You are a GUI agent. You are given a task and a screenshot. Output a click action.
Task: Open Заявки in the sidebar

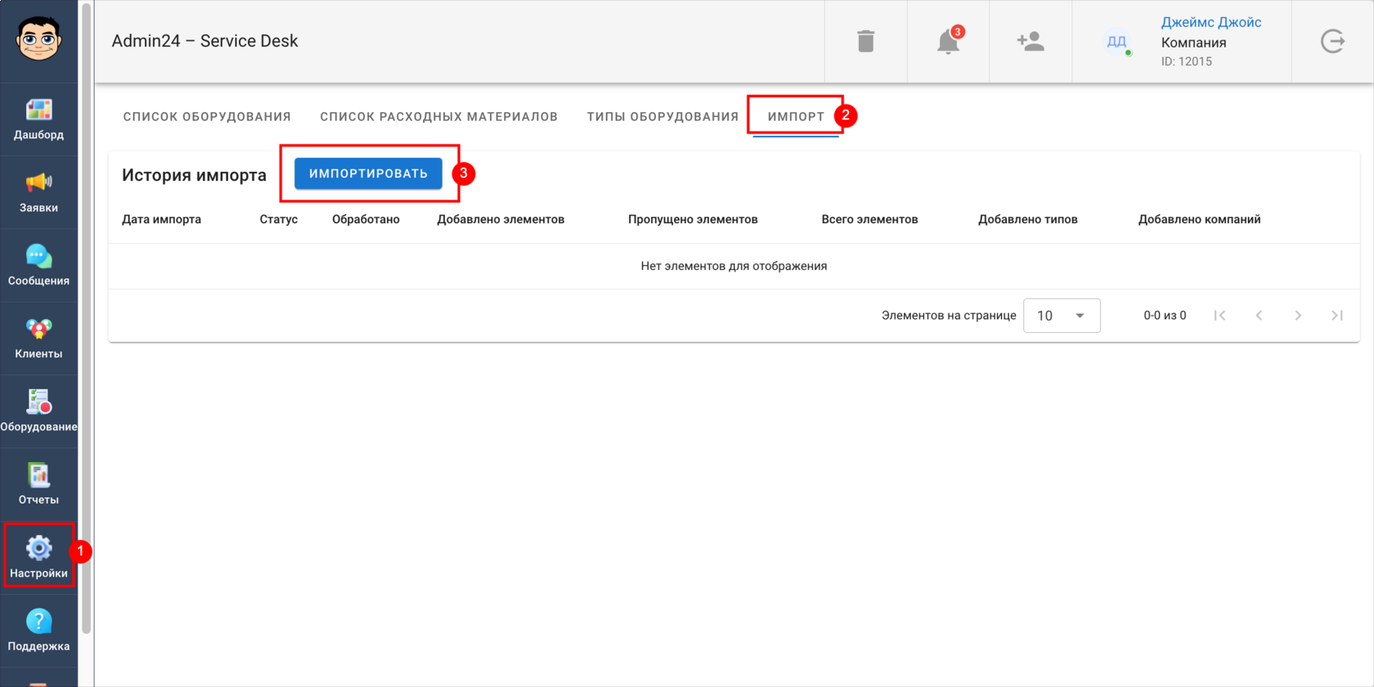[x=38, y=192]
